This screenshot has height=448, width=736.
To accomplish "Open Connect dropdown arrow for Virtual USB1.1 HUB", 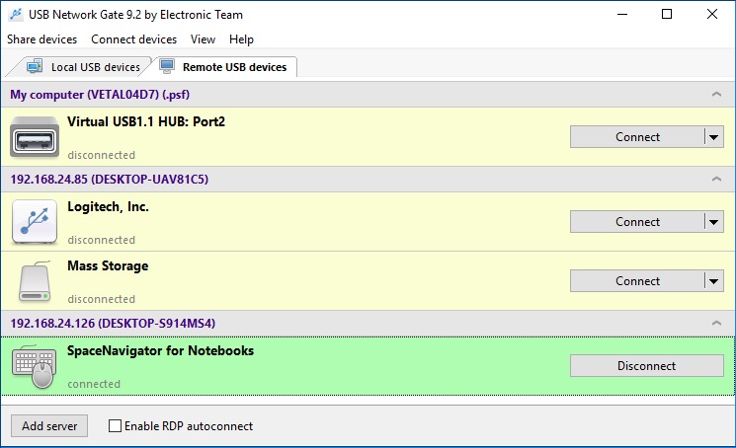I will (x=714, y=137).
